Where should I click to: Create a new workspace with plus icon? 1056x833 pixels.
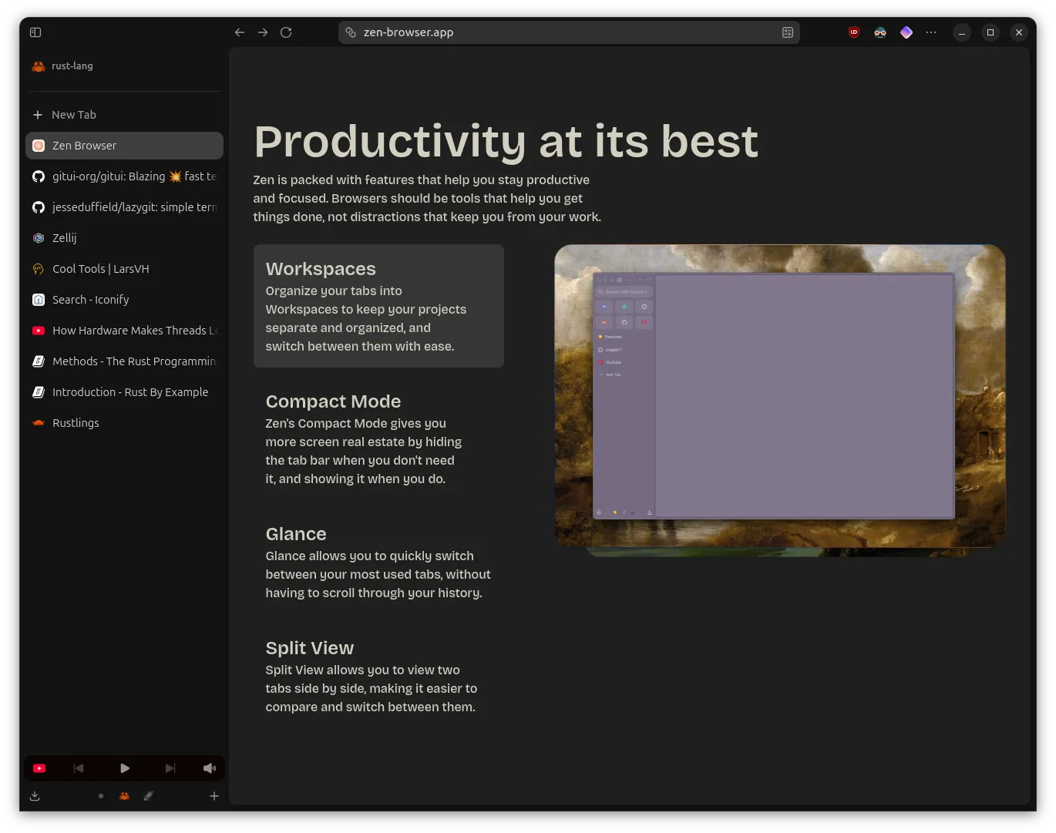(x=214, y=796)
